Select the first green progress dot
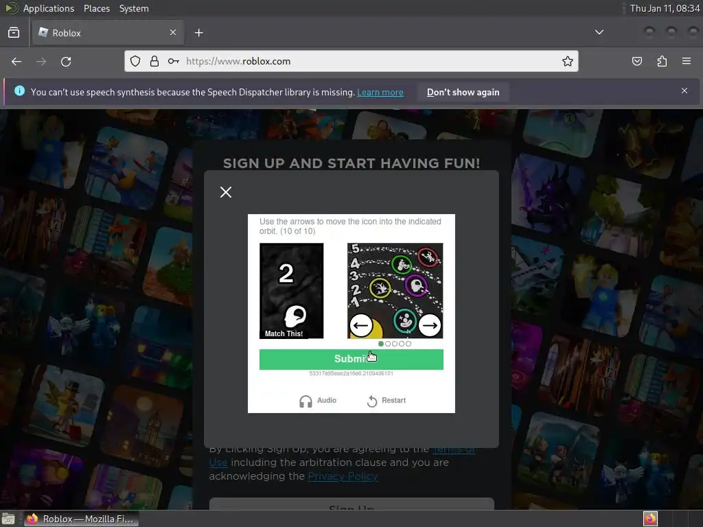 click(x=381, y=344)
